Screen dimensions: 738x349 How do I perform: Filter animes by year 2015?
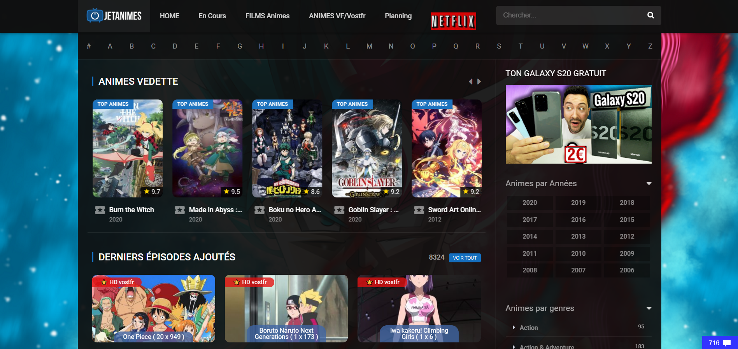coord(627,220)
